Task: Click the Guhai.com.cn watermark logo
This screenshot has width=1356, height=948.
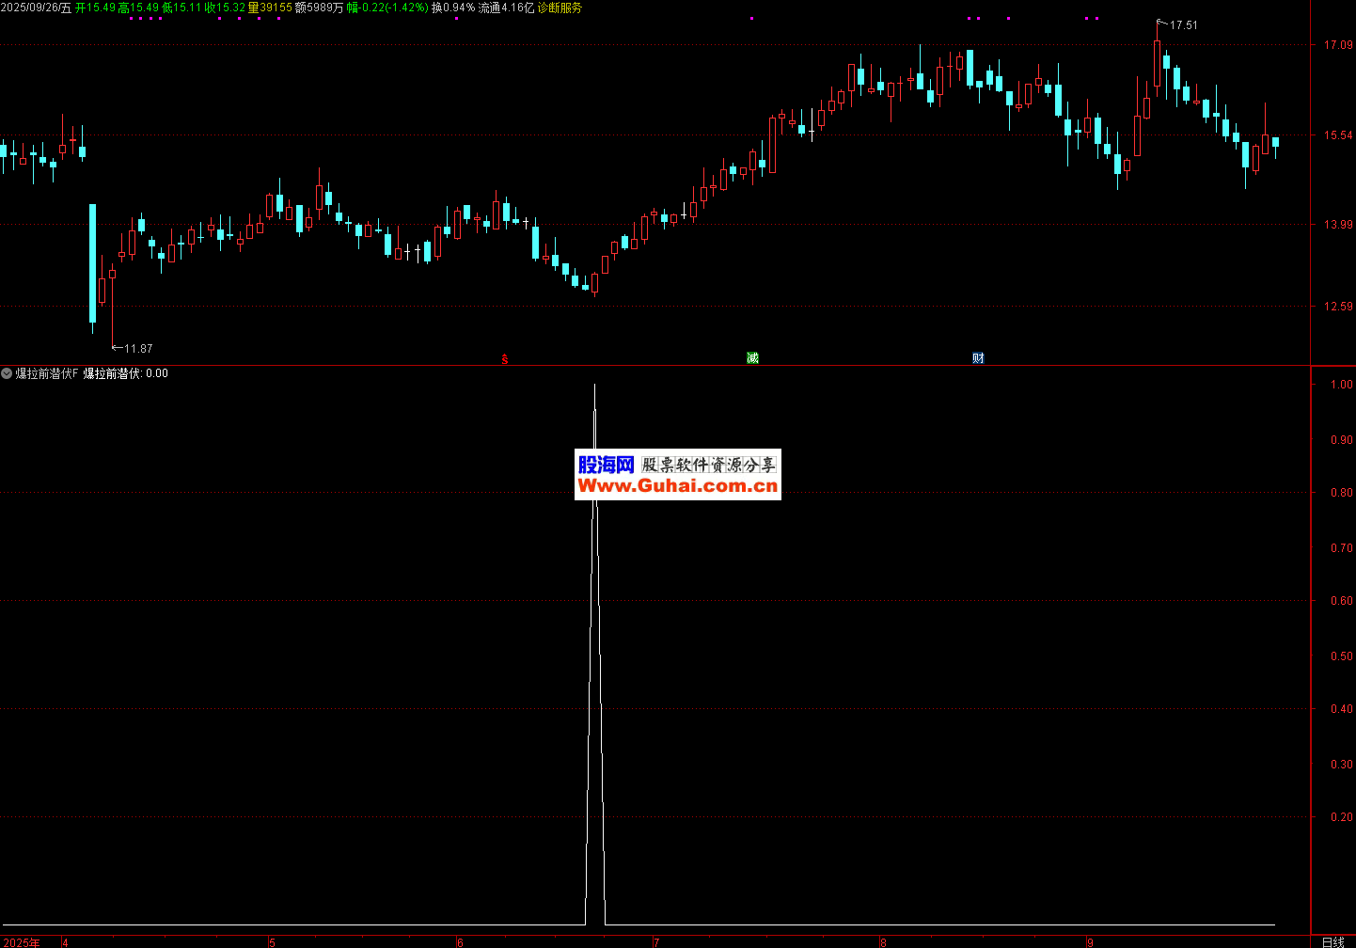Action: coord(677,474)
